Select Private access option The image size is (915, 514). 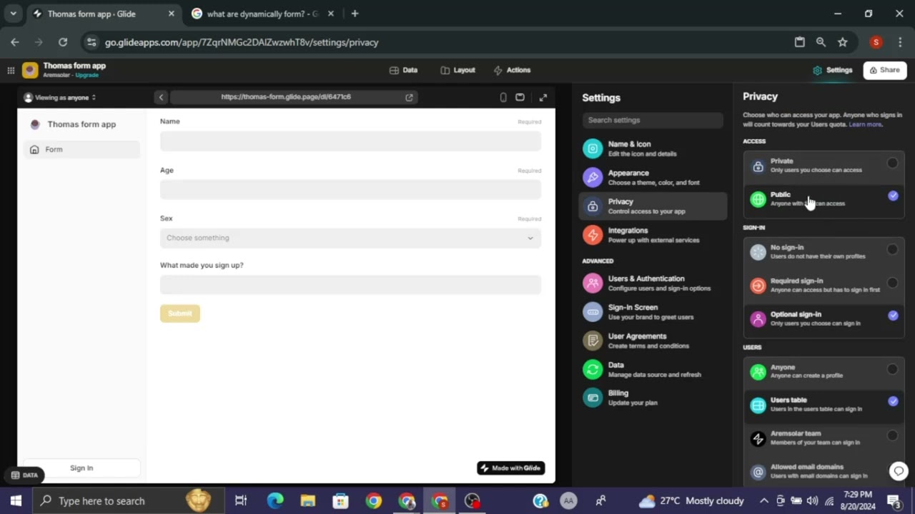(823, 166)
